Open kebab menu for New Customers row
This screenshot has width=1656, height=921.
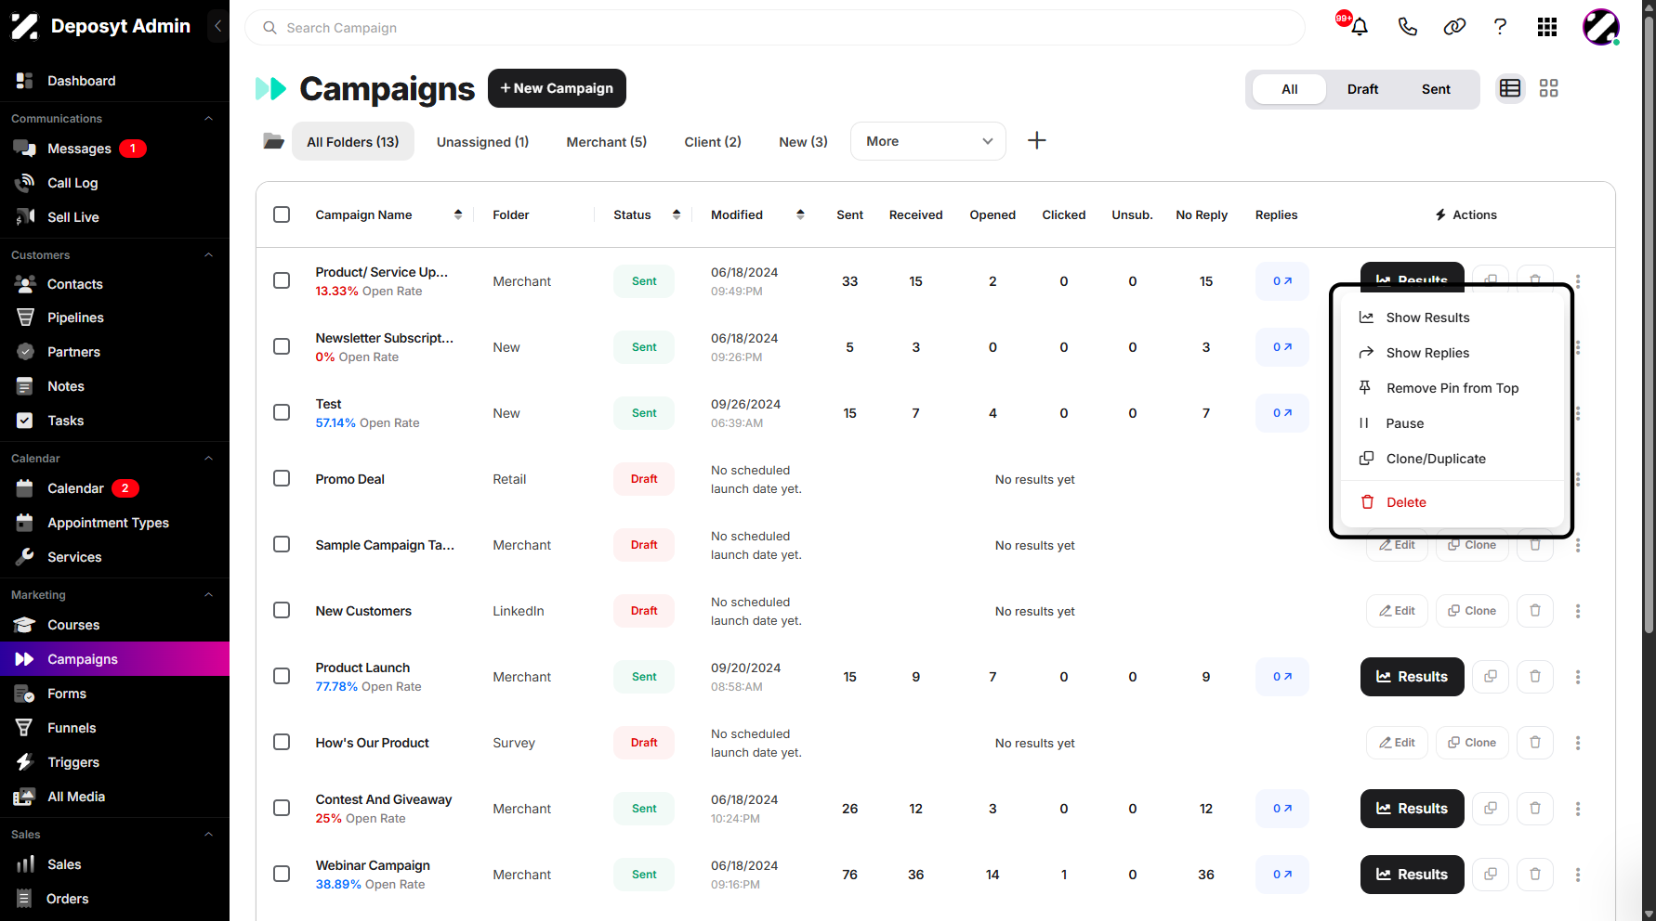pyautogui.click(x=1578, y=611)
